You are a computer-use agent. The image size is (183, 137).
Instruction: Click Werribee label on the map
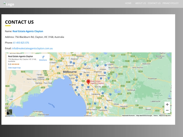[x=39, y=83]
